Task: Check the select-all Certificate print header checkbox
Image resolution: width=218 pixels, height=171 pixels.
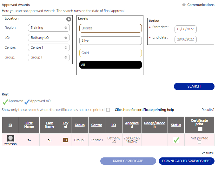Action: point(199,129)
